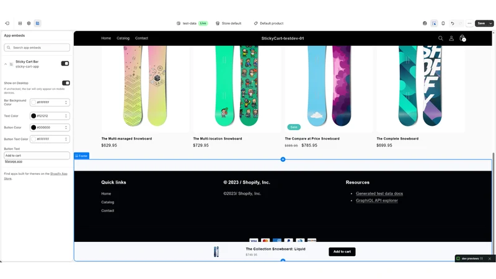Image resolution: width=496 pixels, height=279 pixels.
Task: Click Contact under Quick links
Action: [107, 211]
